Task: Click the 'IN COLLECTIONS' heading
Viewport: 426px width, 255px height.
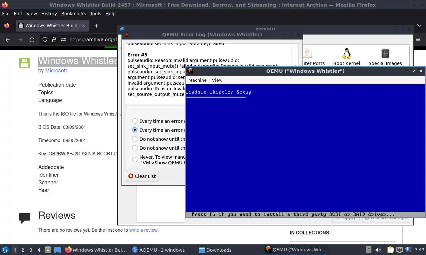Action: click(x=309, y=233)
